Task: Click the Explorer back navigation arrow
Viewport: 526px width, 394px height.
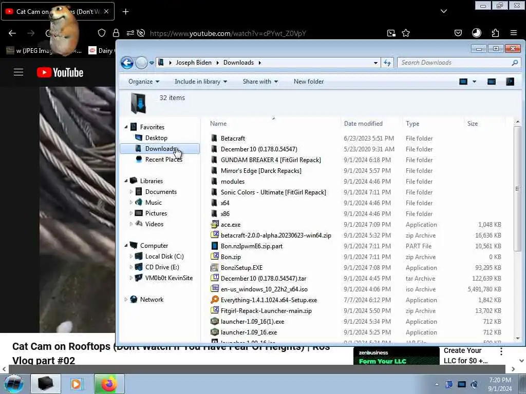Action: pos(127,63)
